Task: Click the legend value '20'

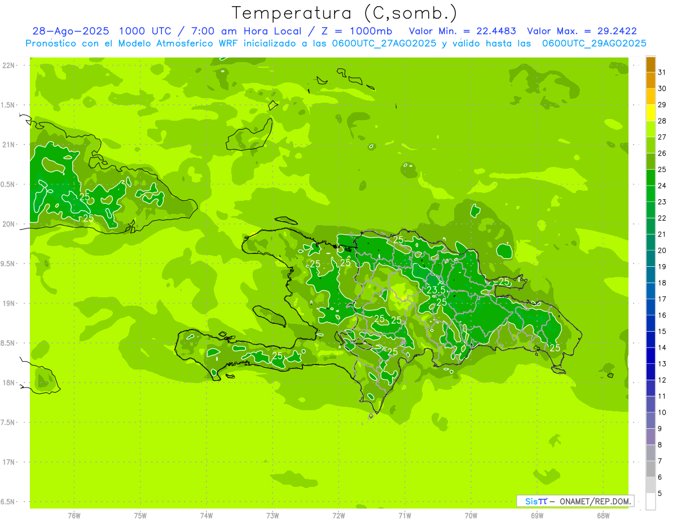Action: 662,250
